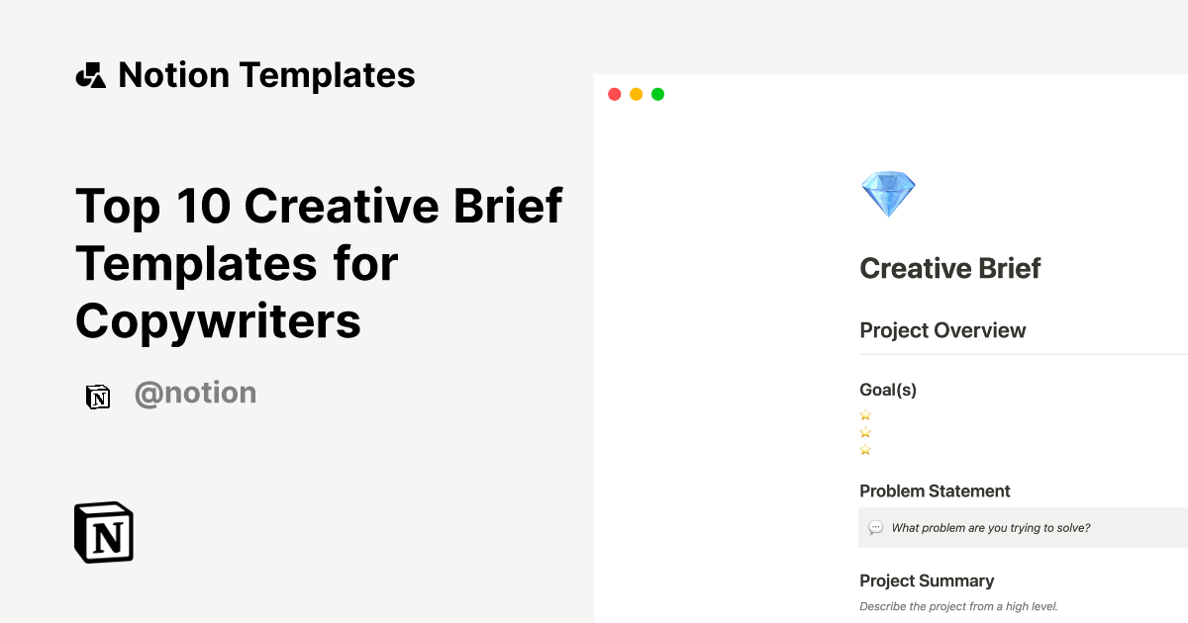Click the Project Overview heading

pos(942,330)
